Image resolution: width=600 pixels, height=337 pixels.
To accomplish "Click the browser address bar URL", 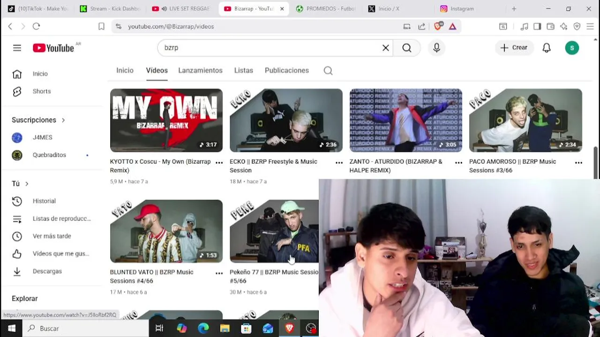I will (171, 27).
